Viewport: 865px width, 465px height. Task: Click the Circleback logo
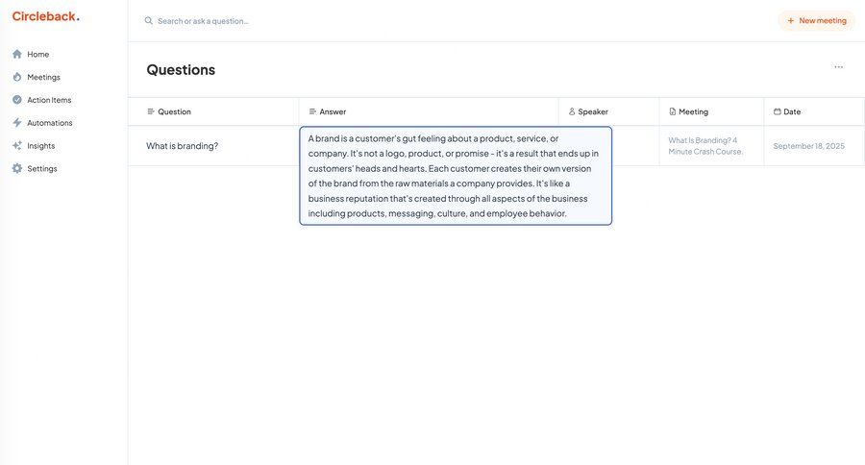pyautogui.click(x=45, y=16)
